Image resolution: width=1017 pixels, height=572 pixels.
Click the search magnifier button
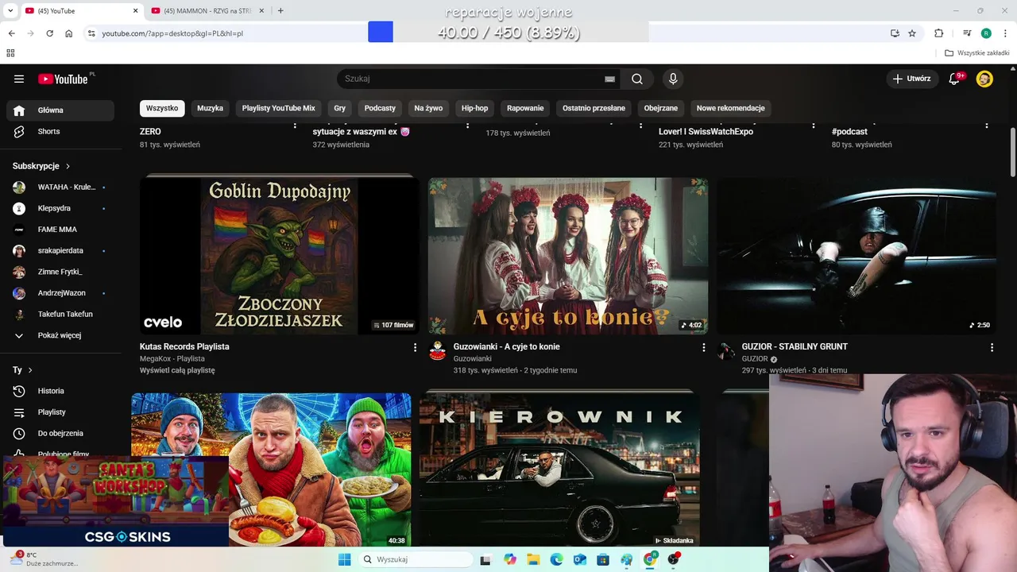click(637, 79)
